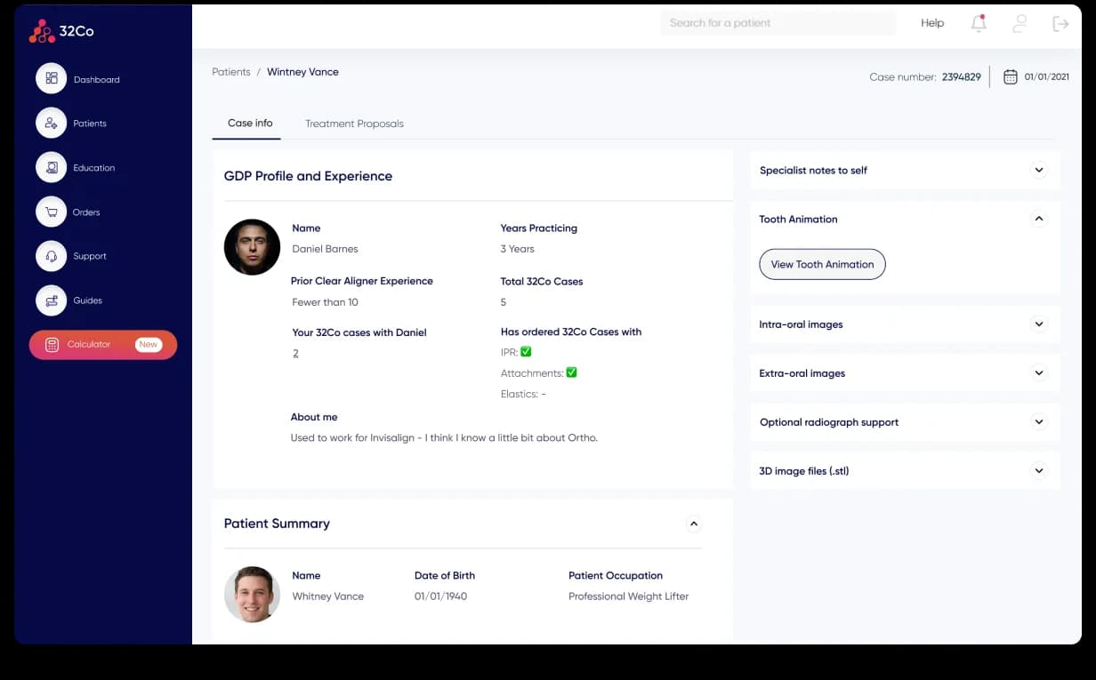Image resolution: width=1096 pixels, height=680 pixels.
Task: Open Orders shopping cart icon
Action: (x=51, y=212)
